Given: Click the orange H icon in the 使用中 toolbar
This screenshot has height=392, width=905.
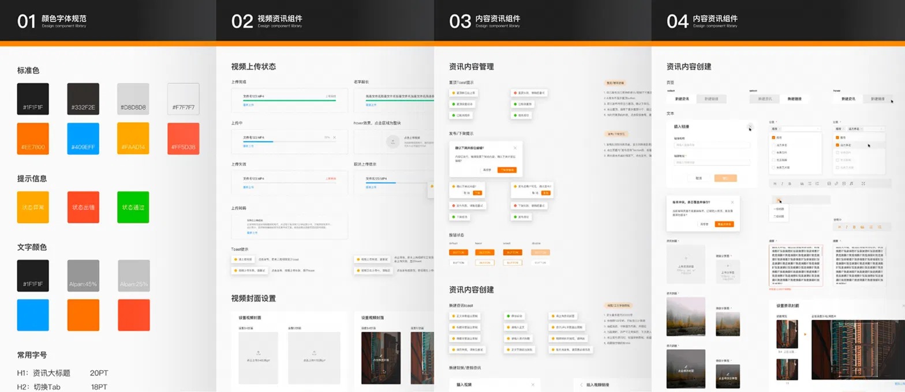Looking at the screenshot, I should click(839, 227).
